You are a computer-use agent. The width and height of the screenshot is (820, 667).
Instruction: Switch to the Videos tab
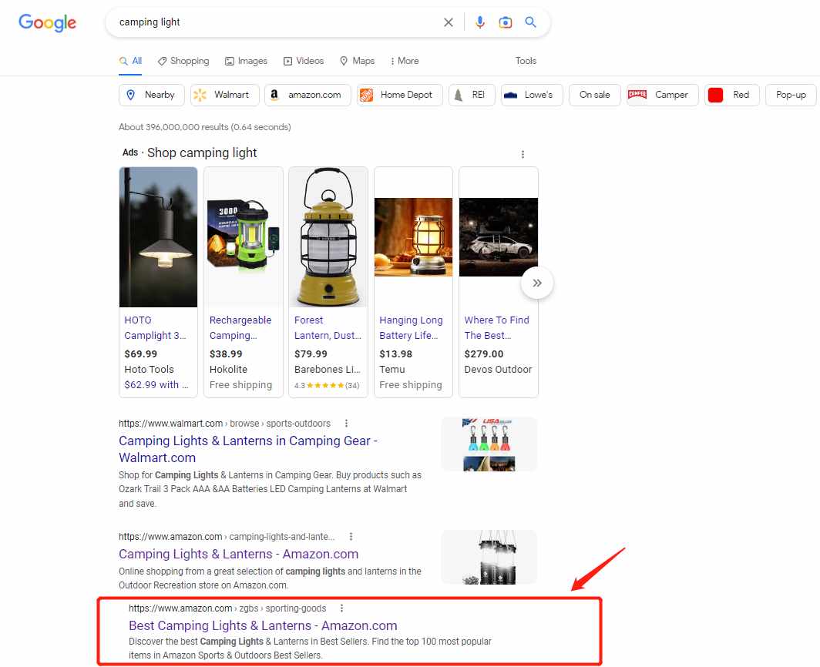pos(304,61)
